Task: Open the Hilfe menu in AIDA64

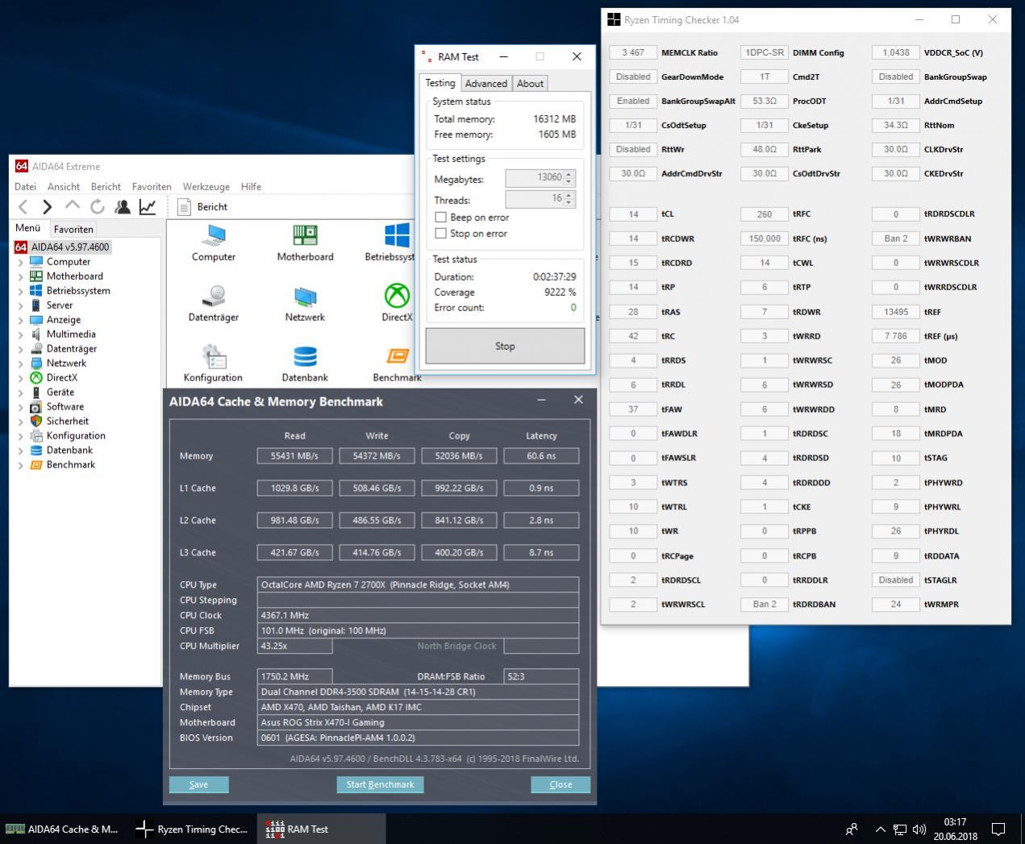Action: (x=251, y=186)
